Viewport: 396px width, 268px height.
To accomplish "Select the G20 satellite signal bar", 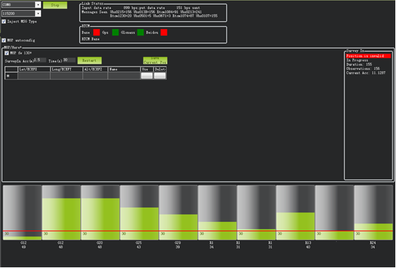I will pos(100,212).
